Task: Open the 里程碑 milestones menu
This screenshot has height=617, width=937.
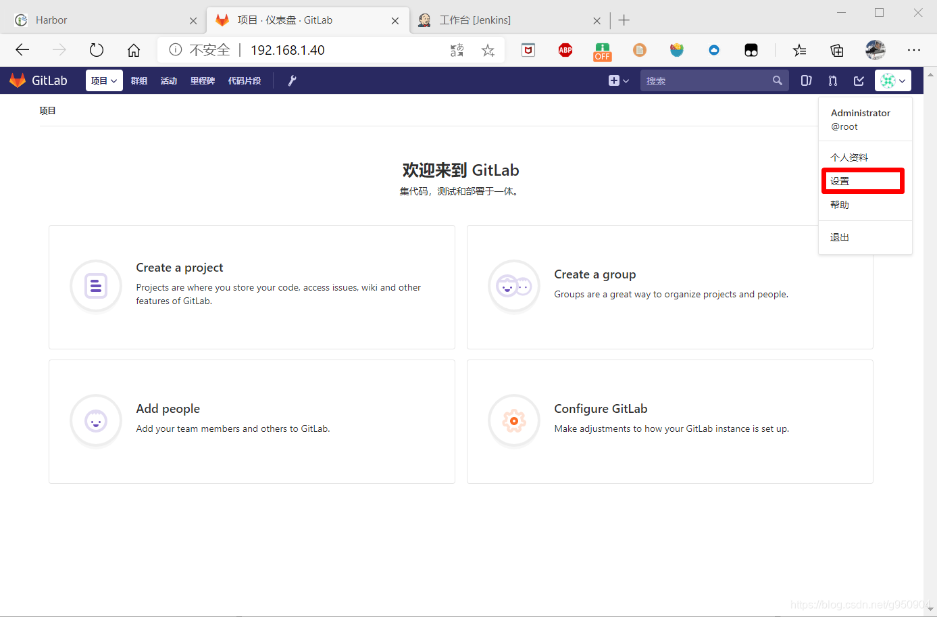Action: pos(203,80)
